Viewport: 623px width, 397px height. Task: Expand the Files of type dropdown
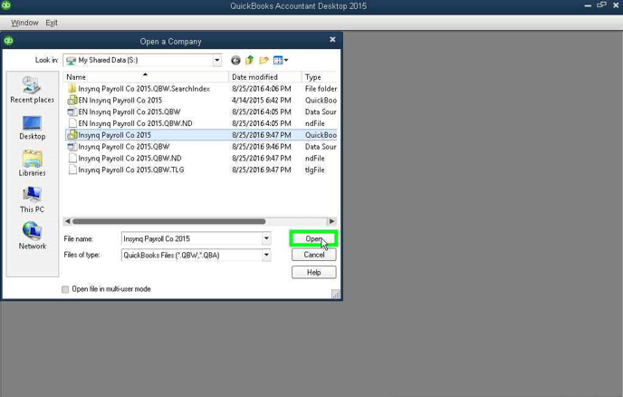coord(266,255)
